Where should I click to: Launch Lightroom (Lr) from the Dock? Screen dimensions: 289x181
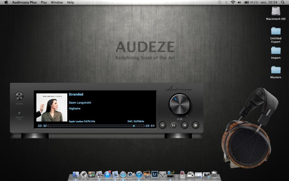[155, 174]
